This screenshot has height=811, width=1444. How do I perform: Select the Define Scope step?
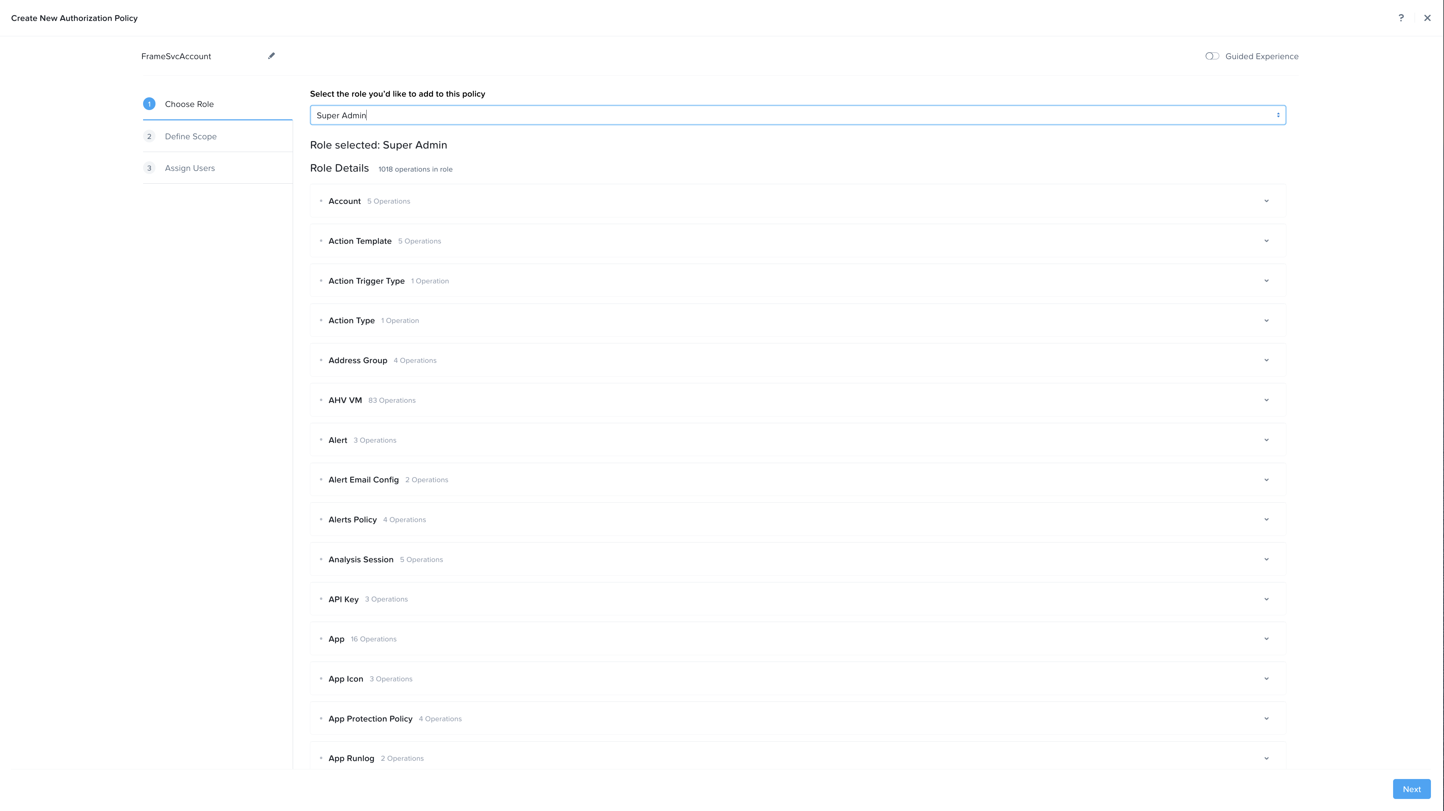point(191,136)
